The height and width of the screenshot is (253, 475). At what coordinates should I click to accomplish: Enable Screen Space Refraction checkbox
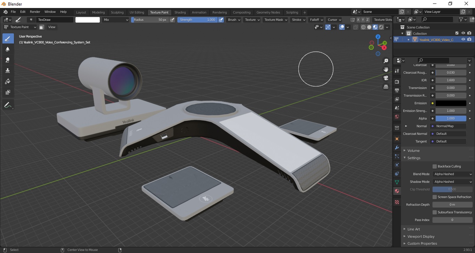(434, 197)
